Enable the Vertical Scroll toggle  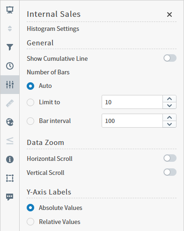click(x=170, y=173)
